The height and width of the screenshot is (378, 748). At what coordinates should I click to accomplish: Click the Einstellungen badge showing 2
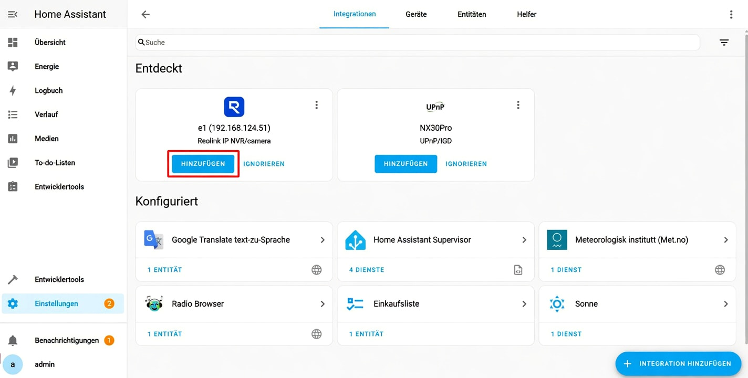tap(109, 303)
